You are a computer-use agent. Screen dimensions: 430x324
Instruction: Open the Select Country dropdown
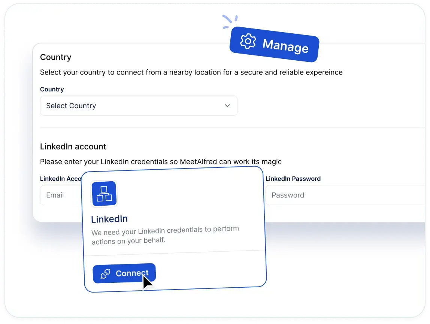tap(139, 106)
